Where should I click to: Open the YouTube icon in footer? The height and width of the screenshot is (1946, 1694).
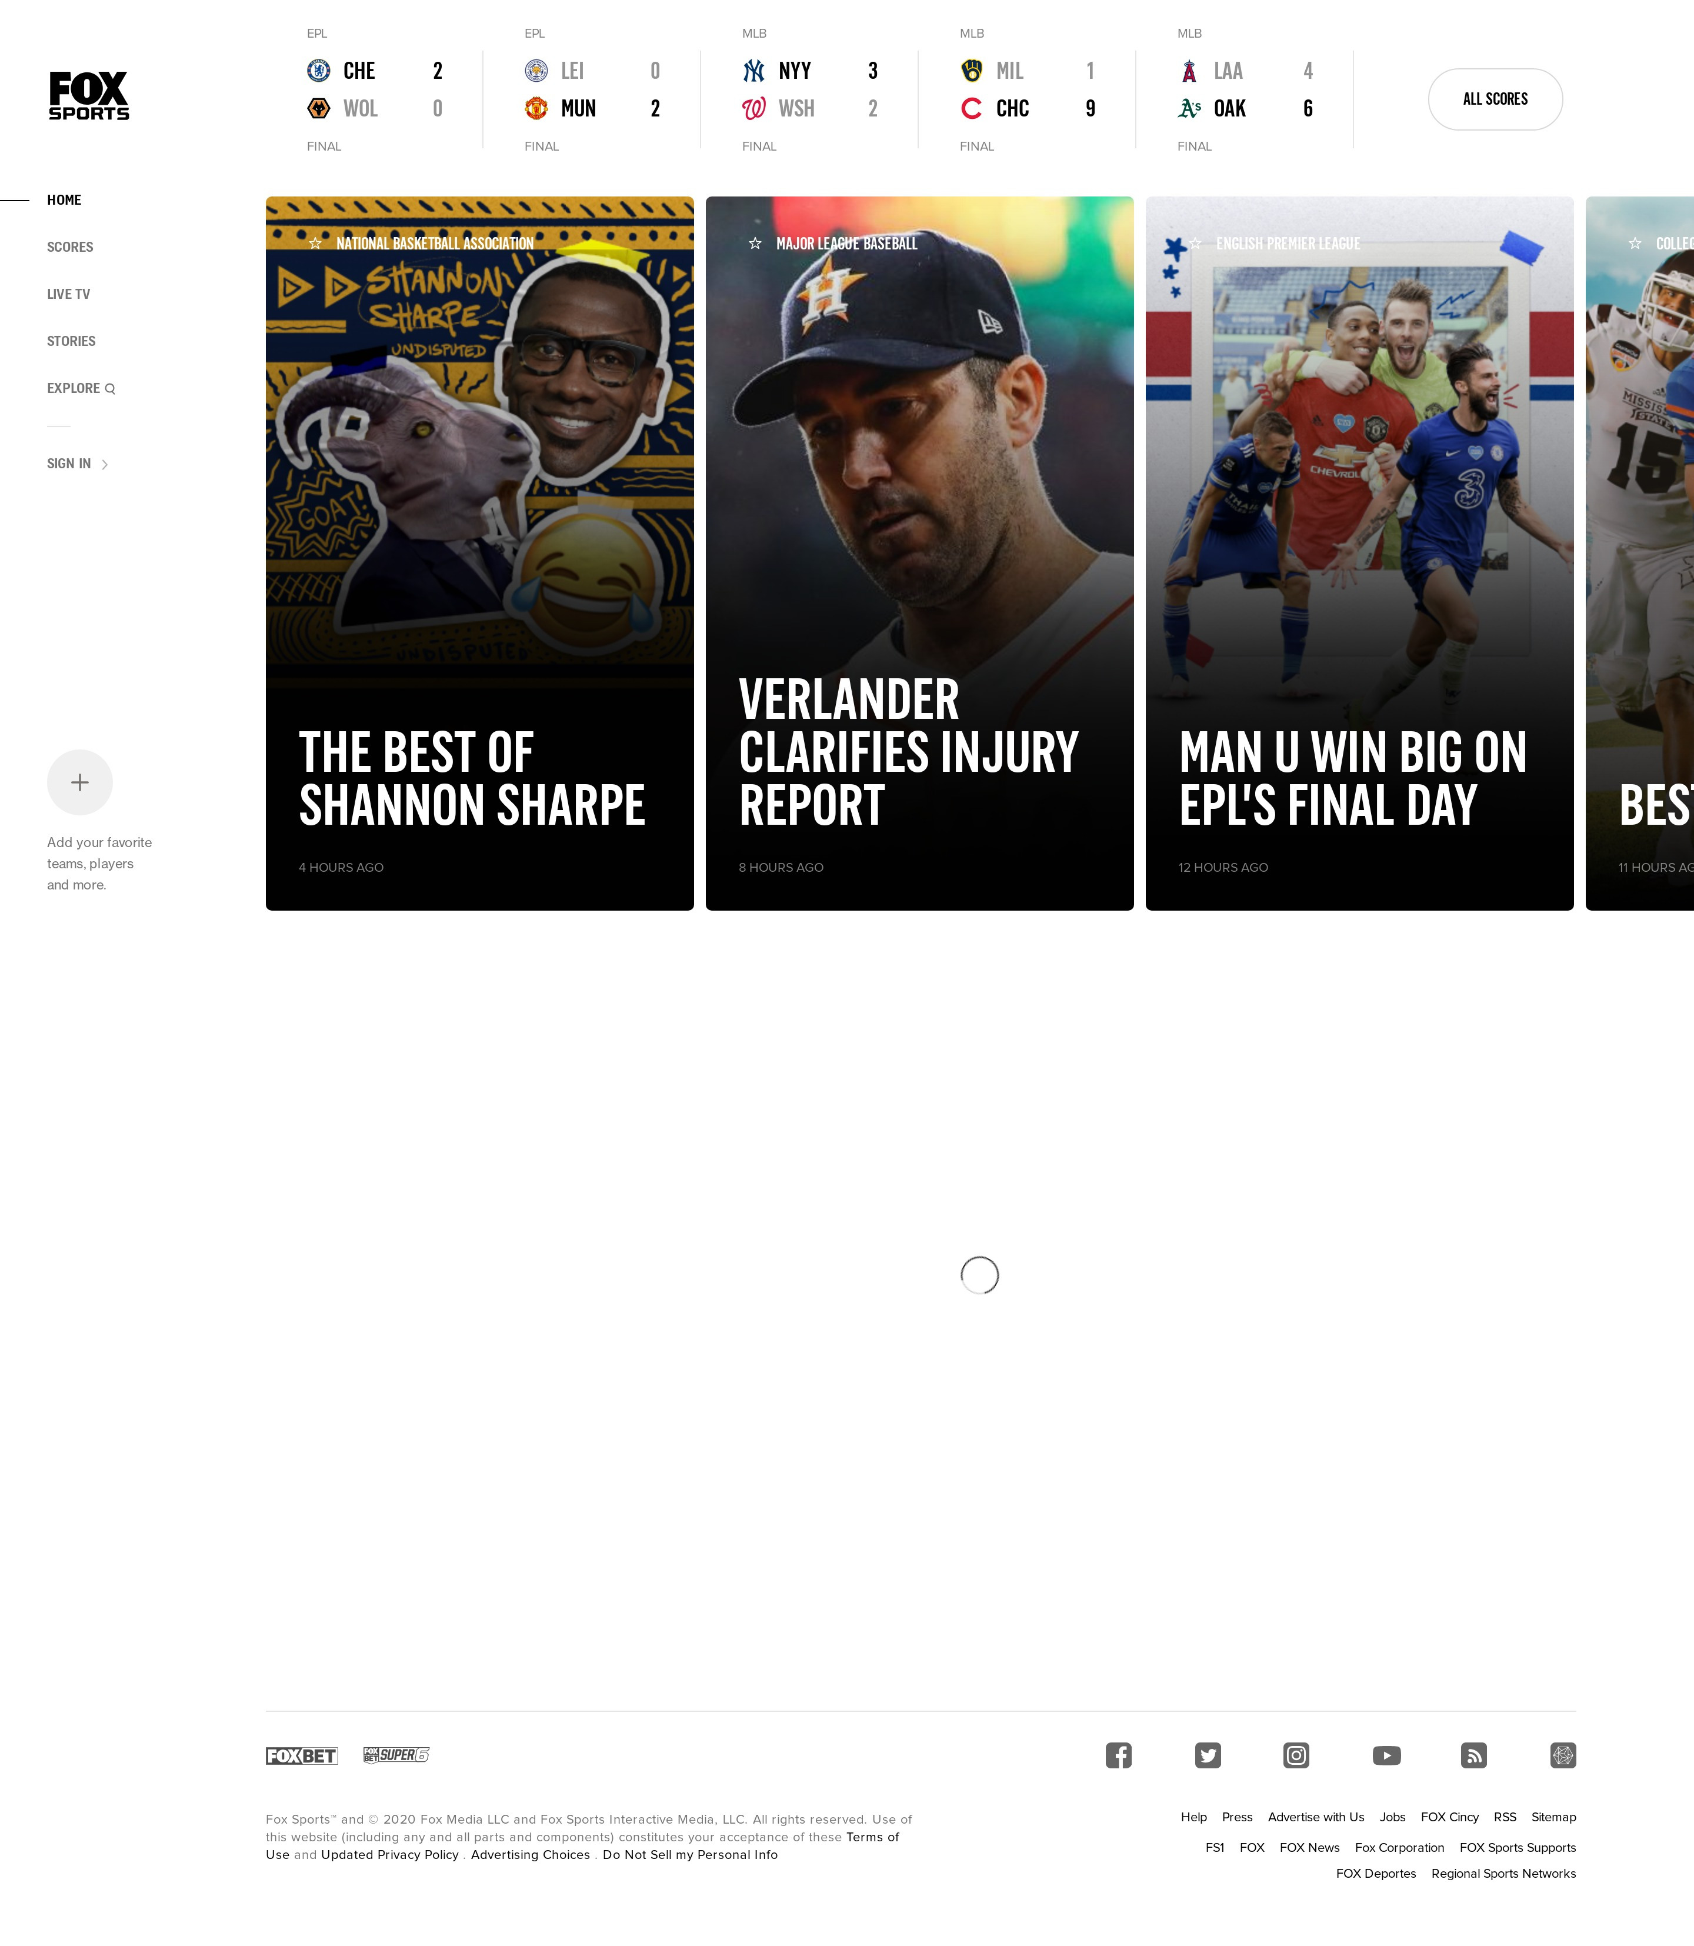click(x=1386, y=1755)
